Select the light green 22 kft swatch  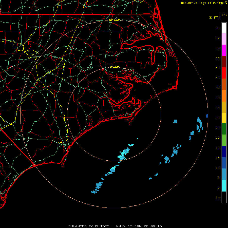(224, 140)
